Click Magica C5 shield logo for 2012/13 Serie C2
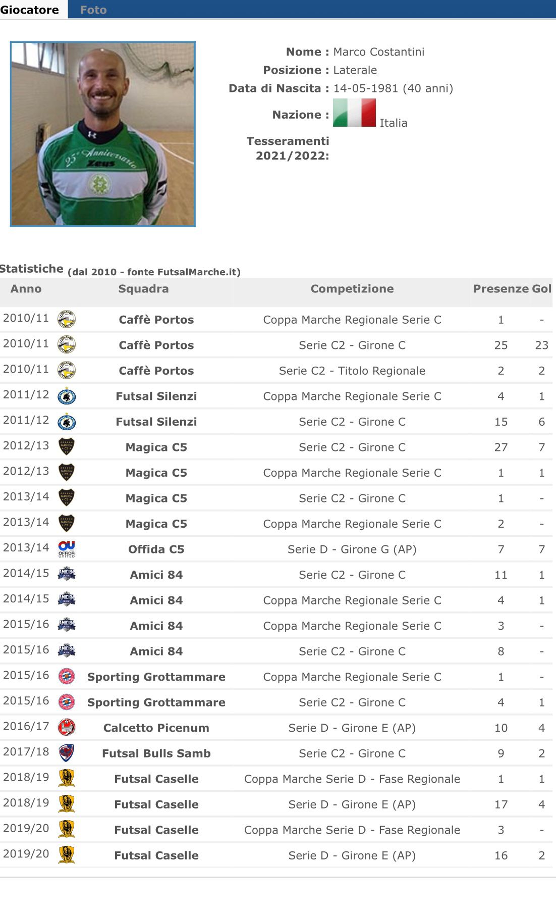Image resolution: width=556 pixels, height=913 pixels. coord(67,446)
